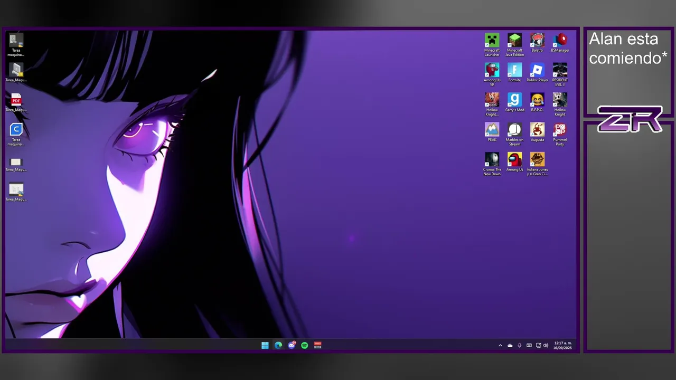The width and height of the screenshot is (676, 380).
Task: Launch the Indiana Jones y el Gran C... shortcut
Action: [x=537, y=164]
